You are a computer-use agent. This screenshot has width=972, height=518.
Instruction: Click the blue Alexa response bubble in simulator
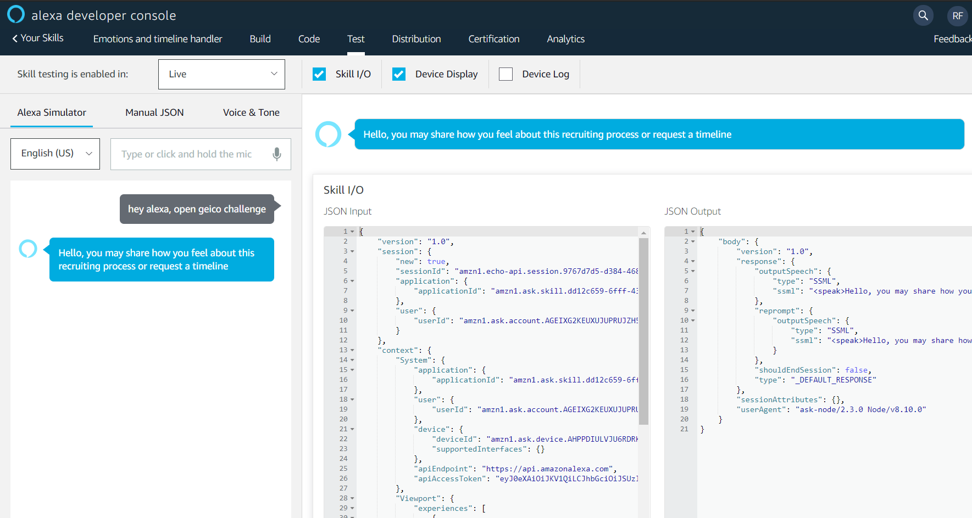pos(162,260)
